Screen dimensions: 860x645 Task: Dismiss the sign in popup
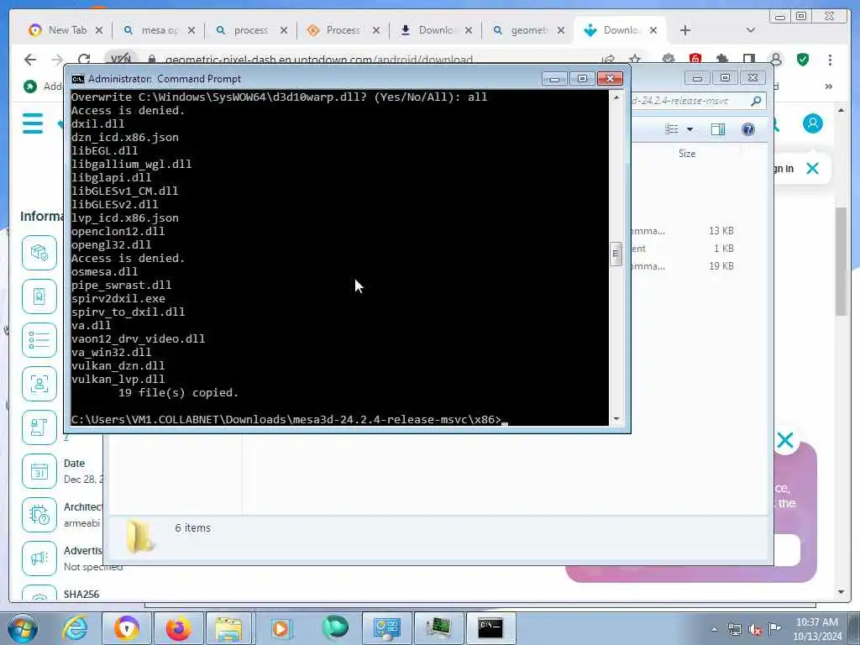click(812, 168)
